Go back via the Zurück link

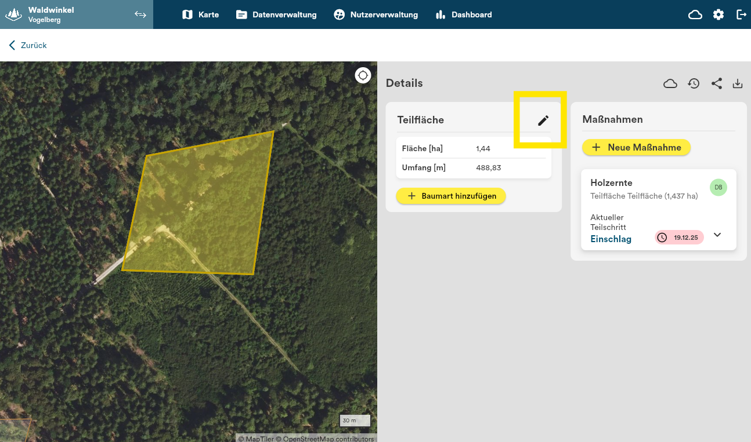click(28, 45)
